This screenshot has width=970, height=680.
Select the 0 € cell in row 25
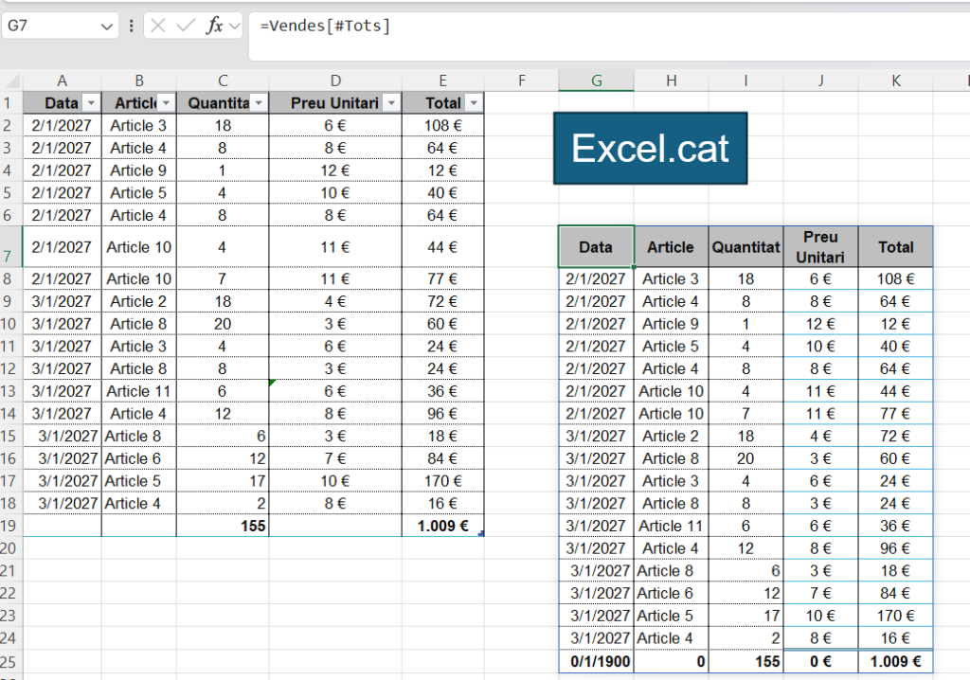821,661
